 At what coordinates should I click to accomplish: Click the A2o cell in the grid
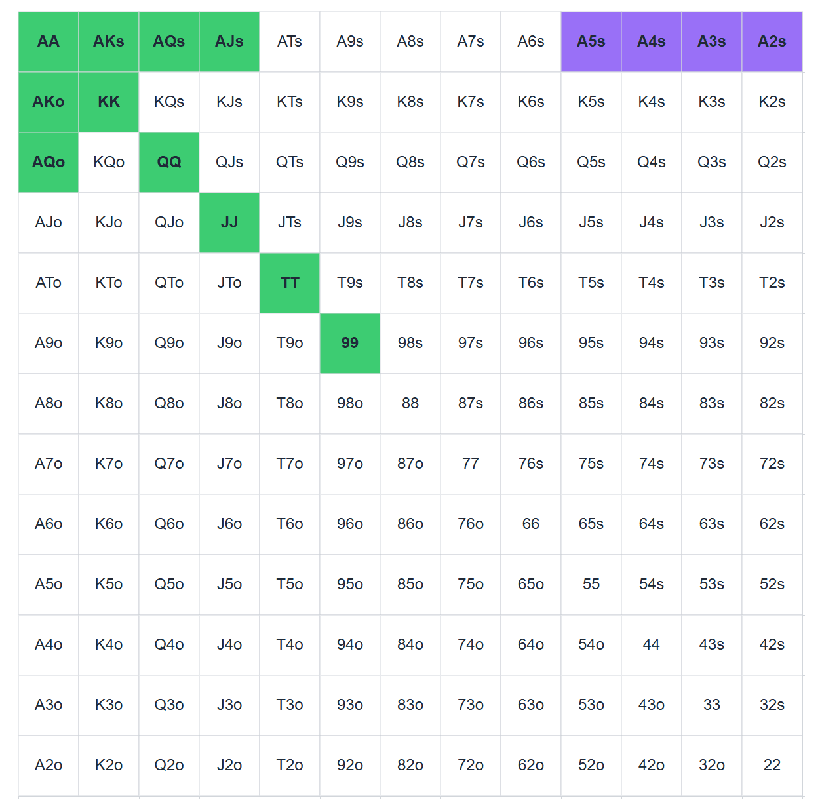(x=49, y=765)
